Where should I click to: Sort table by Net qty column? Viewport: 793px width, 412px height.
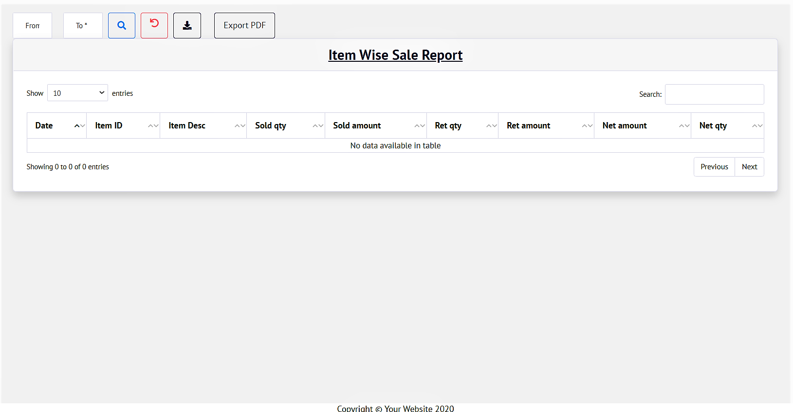pos(727,125)
